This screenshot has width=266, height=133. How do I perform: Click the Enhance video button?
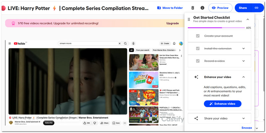[x=222, y=104]
